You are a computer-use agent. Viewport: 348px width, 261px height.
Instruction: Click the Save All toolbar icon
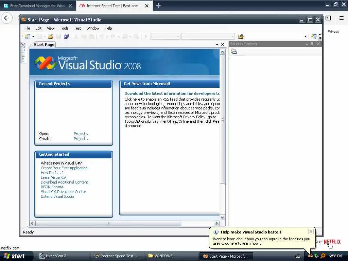coord(66,36)
